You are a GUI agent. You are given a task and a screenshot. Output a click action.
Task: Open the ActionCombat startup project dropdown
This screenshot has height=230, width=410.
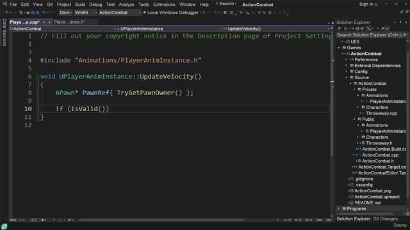120,13
